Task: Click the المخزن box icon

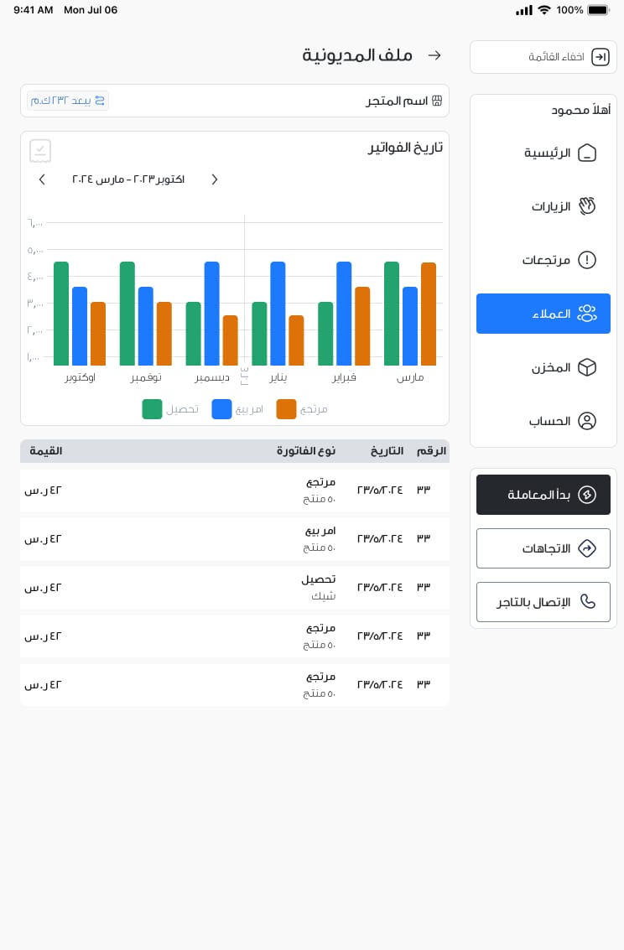Action: pos(587,367)
